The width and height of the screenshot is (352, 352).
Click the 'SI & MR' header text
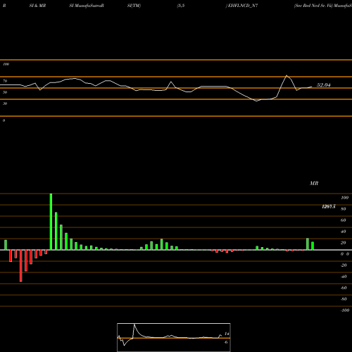pos(37,6)
